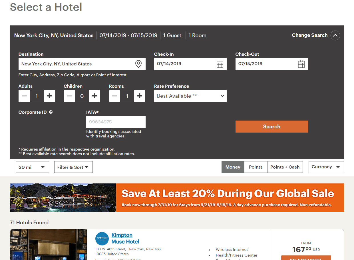This screenshot has height=260, width=354.
Task: Open the Check-Out calendar icon
Action: (x=301, y=64)
